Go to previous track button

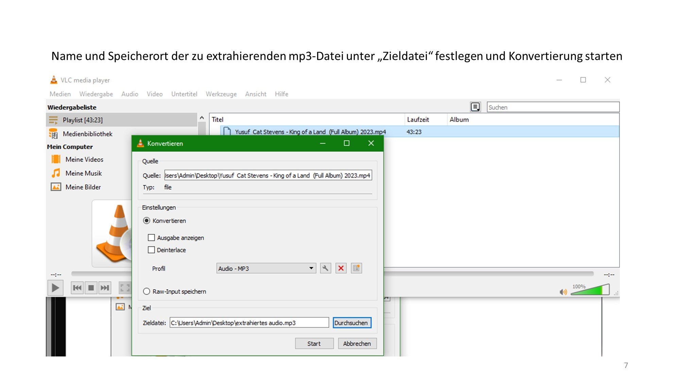coord(77,288)
